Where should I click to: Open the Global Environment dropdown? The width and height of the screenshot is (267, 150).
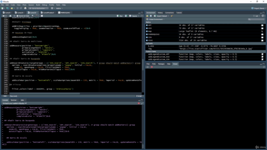coord(155,20)
